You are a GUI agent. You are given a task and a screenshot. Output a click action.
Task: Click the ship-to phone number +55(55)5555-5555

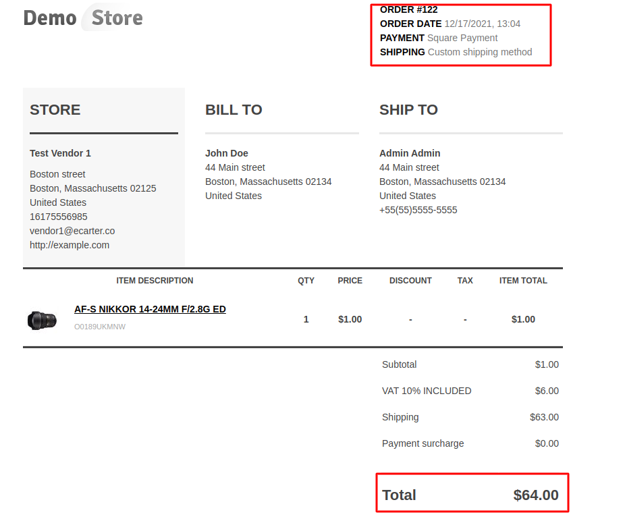pyautogui.click(x=418, y=210)
